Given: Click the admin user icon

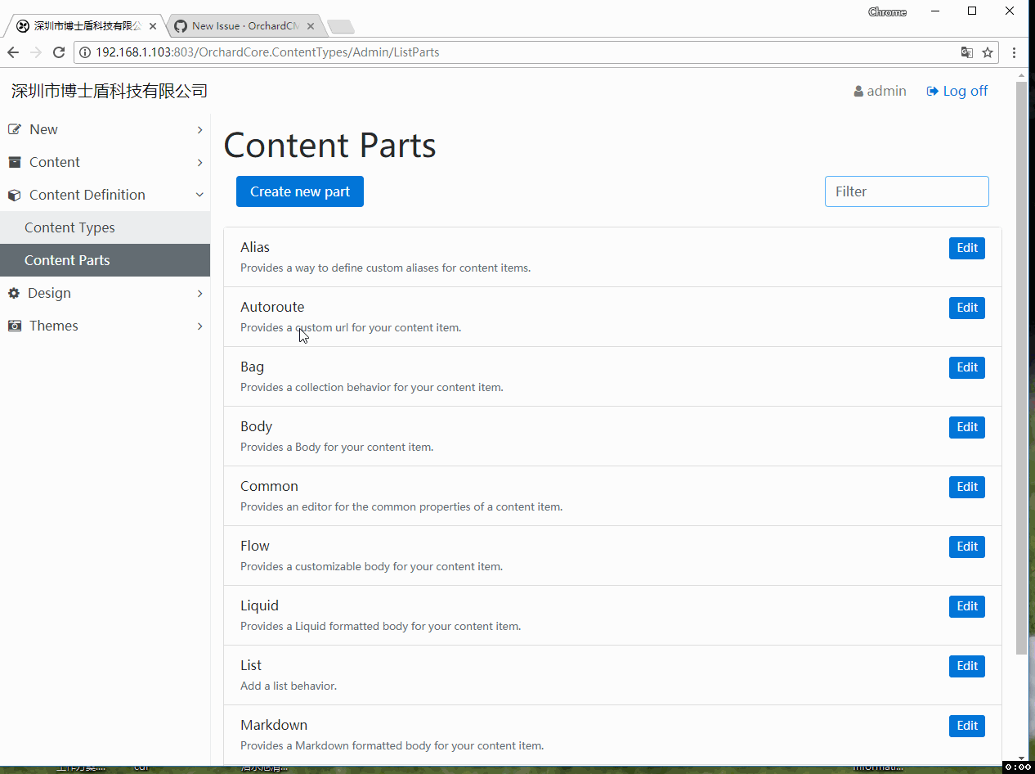Looking at the screenshot, I should coord(858,92).
